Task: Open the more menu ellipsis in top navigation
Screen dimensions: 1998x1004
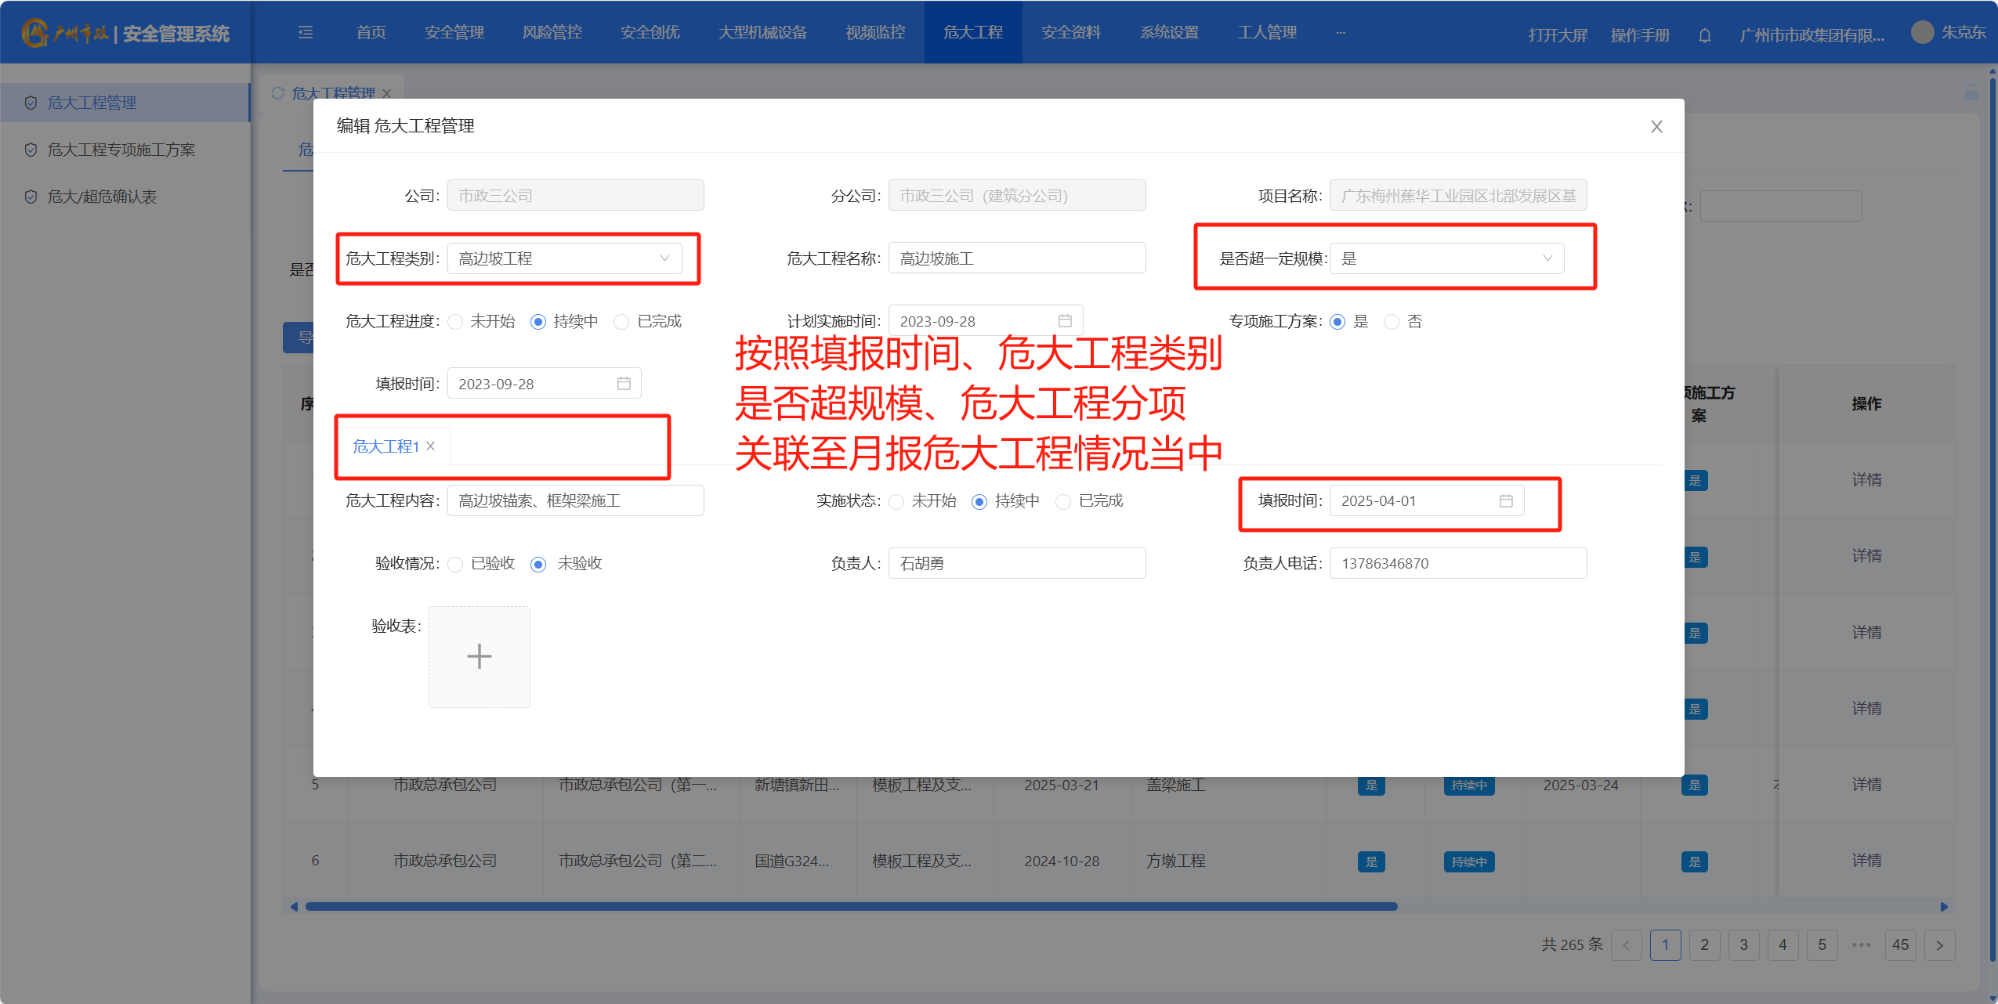Action: pyautogui.click(x=1340, y=32)
